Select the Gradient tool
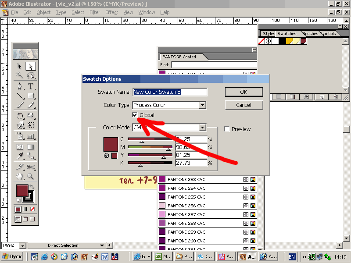 (x=31, y=147)
